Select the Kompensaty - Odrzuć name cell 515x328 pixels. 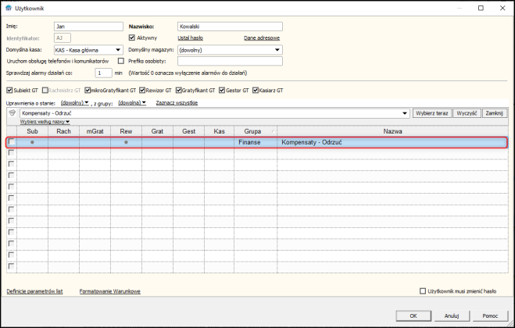click(392, 142)
